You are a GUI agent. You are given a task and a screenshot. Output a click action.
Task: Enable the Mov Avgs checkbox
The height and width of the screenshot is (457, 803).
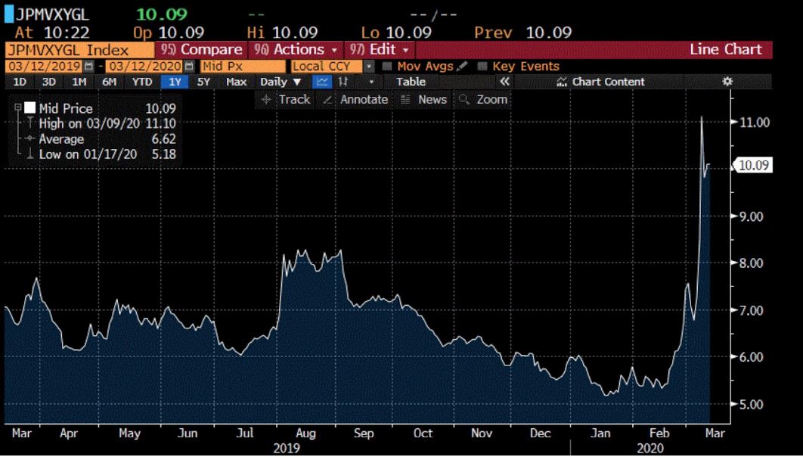coord(388,67)
